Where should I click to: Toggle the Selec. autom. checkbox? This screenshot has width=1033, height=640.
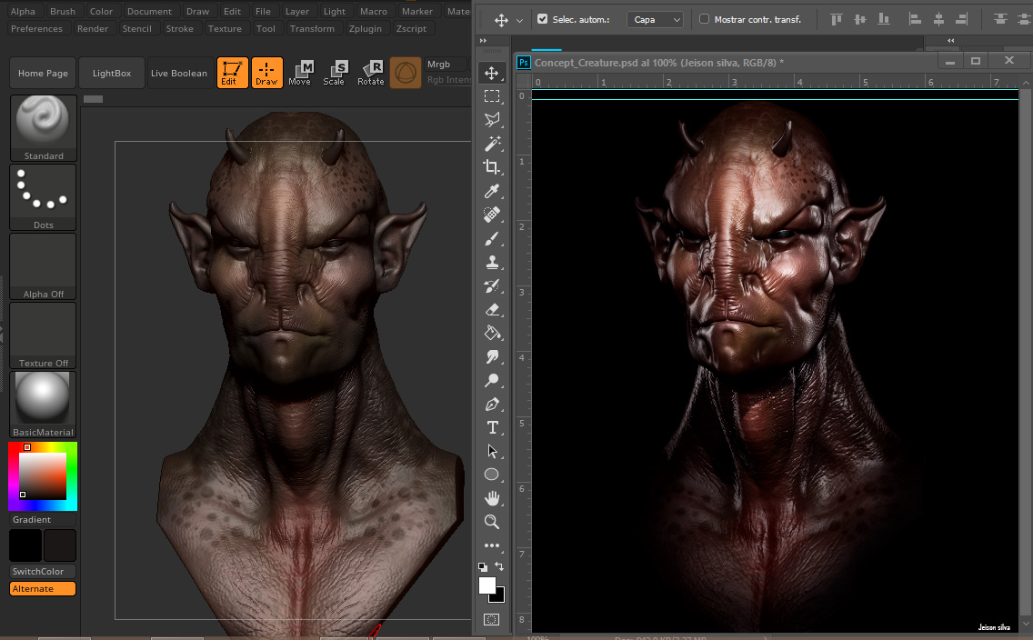click(542, 19)
